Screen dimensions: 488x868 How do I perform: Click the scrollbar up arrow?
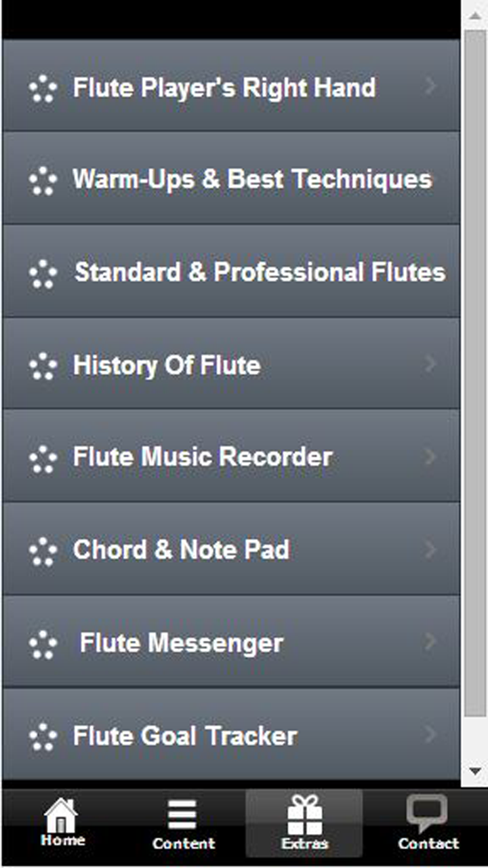click(x=474, y=14)
